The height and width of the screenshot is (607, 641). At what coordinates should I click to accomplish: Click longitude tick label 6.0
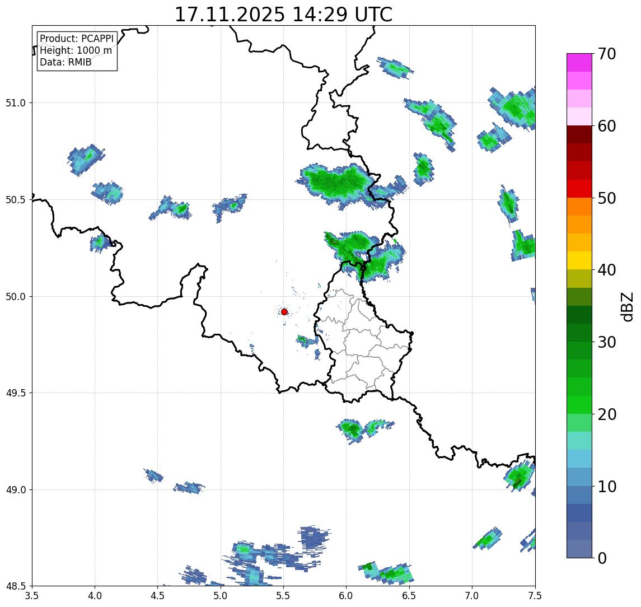347,596
